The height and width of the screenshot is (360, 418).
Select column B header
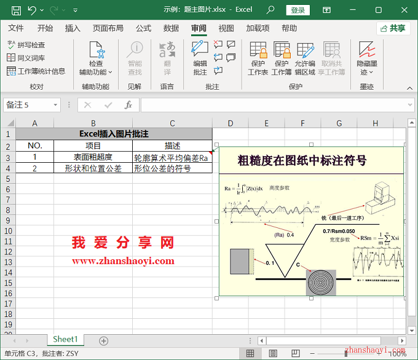(x=93, y=123)
